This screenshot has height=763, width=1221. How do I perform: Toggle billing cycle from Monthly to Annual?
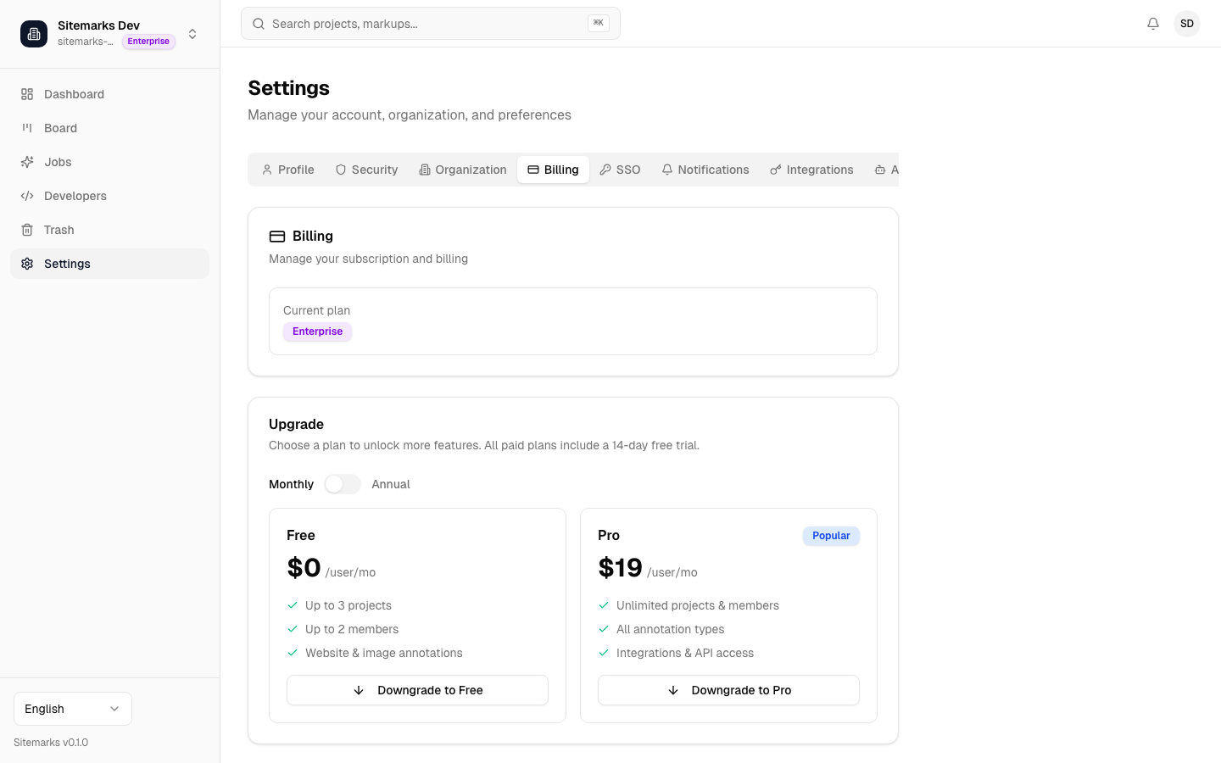coord(343,483)
